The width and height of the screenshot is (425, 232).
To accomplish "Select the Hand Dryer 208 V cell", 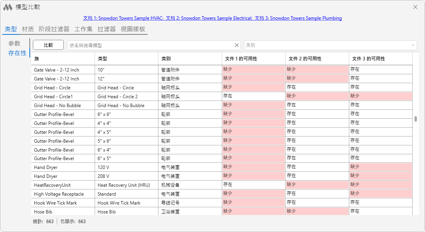I will click(x=127, y=176).
